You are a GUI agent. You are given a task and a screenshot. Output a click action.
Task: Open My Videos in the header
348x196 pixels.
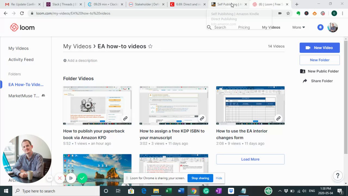[x=271, y=27]
